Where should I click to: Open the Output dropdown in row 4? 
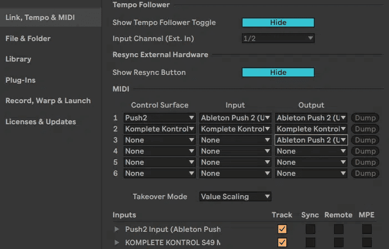tap(311, 151)
